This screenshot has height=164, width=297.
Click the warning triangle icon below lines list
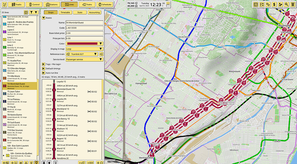(26, 163)
